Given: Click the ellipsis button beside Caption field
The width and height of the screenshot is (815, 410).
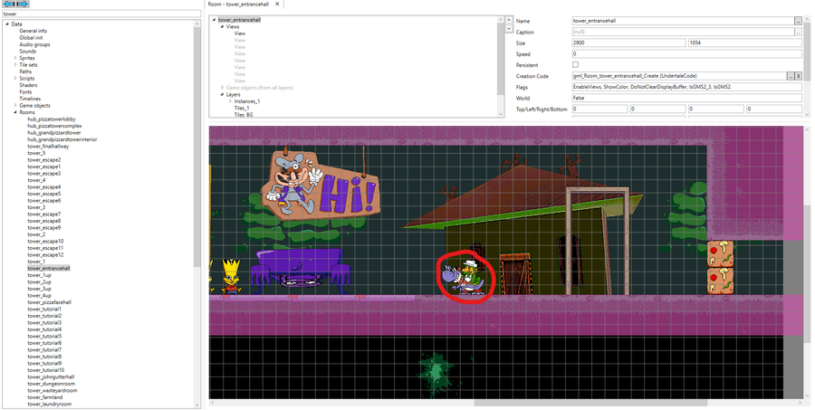Looking at the screenshot, I should pos(798,32).
